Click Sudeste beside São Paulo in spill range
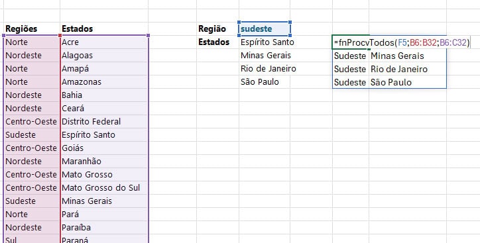This screenshot has width=480, height=243. [351, 82]
